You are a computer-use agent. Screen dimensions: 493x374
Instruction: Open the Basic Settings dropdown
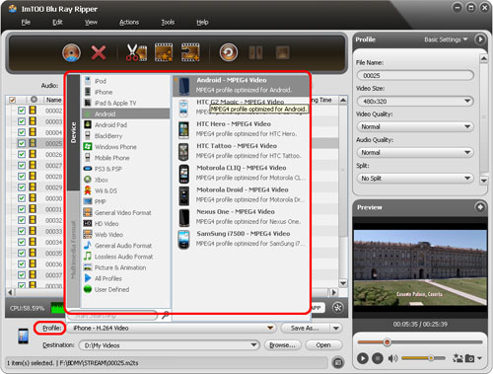click(x=446, y=39)
